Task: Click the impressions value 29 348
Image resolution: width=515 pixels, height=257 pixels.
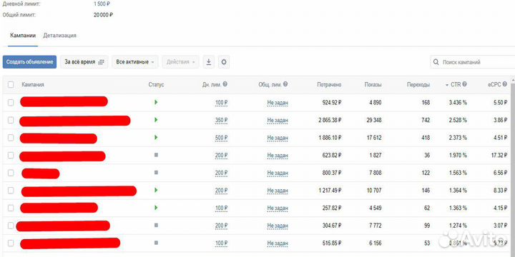Action: [x=374, y=121]
